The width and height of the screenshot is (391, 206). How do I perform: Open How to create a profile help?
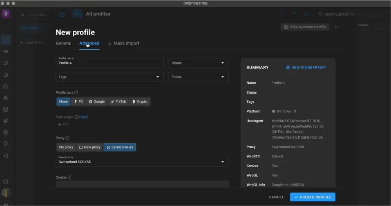[305, 27]
